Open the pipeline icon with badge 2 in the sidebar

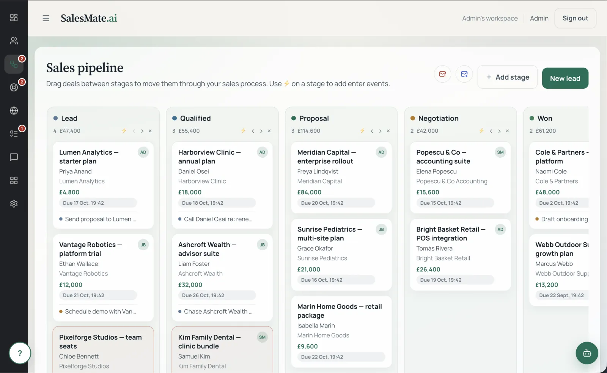point(14,64)
